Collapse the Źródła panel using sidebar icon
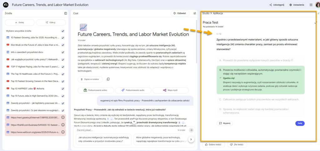This screenshot has height=151, width=320. [66, 13]
